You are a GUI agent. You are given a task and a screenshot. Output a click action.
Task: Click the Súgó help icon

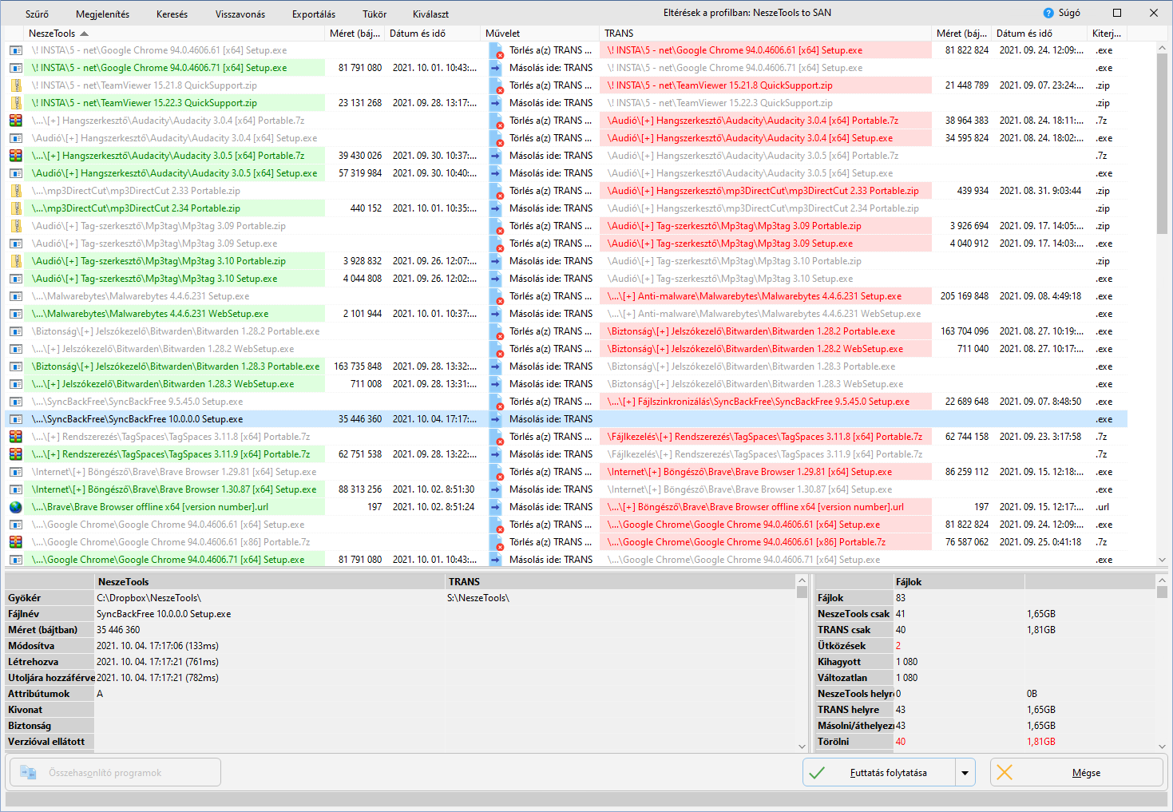[1048, 13]
